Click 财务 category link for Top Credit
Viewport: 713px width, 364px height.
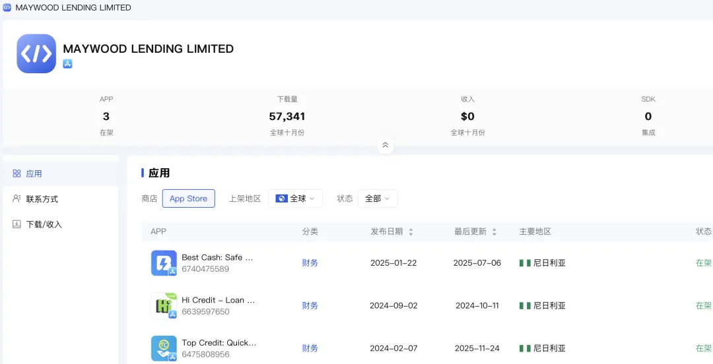pyautogui.click(x=310, y=348)
